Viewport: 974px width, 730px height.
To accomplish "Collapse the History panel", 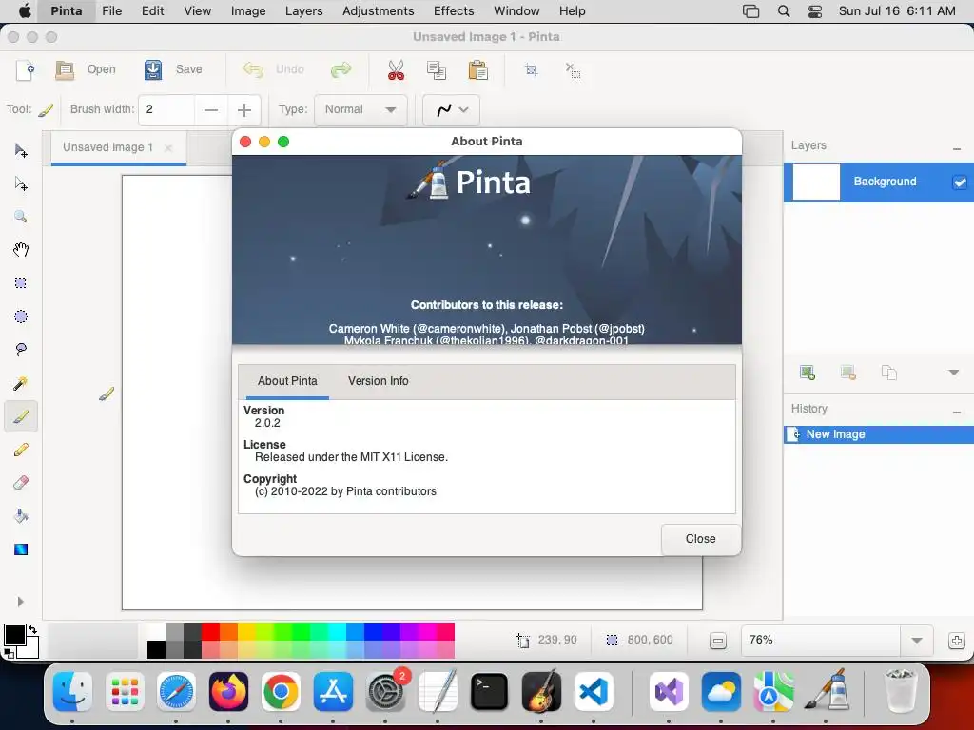I will [957, 413].
